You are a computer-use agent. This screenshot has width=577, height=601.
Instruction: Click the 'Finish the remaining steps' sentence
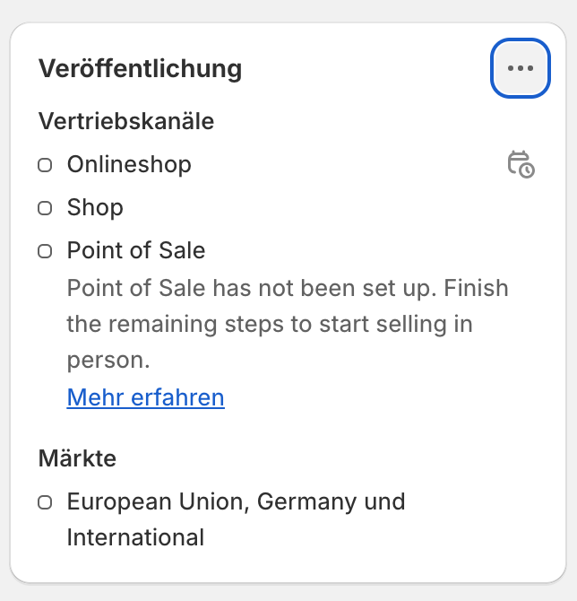point(288,324)
